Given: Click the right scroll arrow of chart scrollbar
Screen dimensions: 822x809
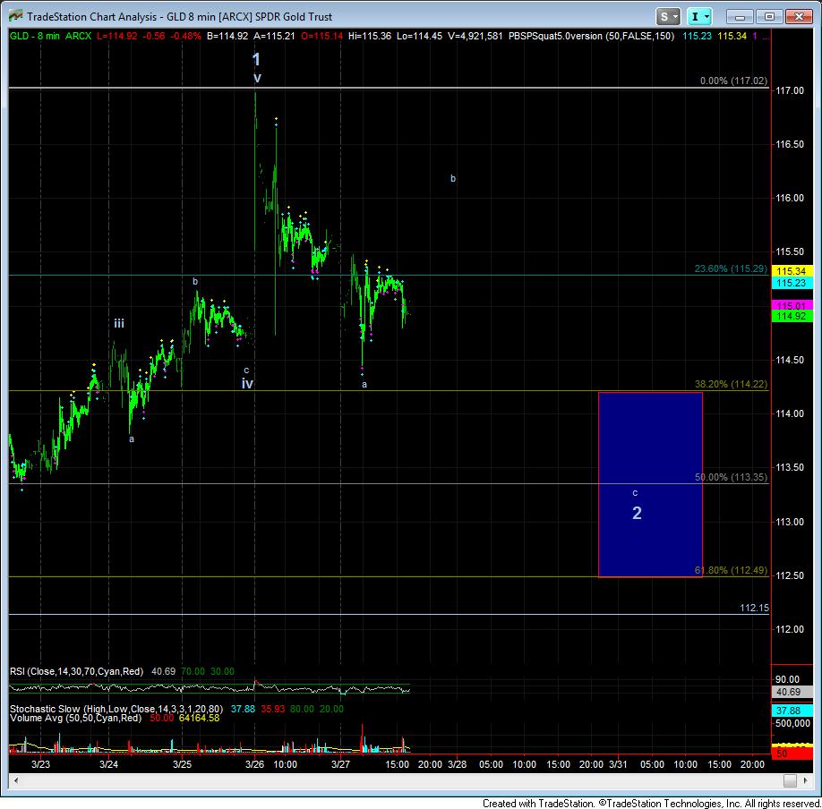Looking at the screenshot, I should pyautogui.click(x=806, y=780).
